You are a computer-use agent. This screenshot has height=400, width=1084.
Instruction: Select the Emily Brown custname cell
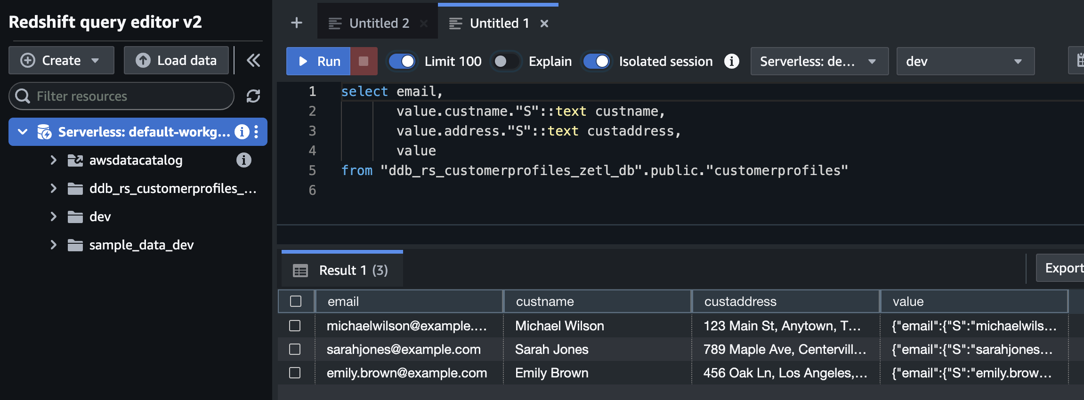[597, 373]
